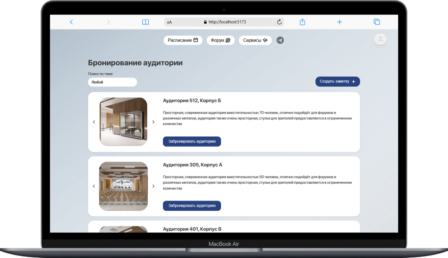The height and width of the screenshot is (258, 448).
Task: Open the bookmarks book icon
Action: coord(146,22)
